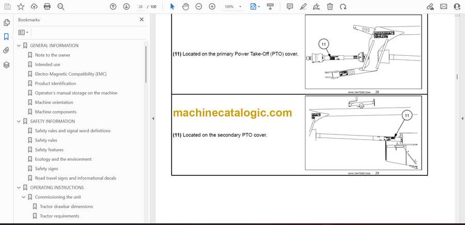
Task: Collapse the left navigation pane arrow
Action: pyautogui.click(x=153, y=118)
